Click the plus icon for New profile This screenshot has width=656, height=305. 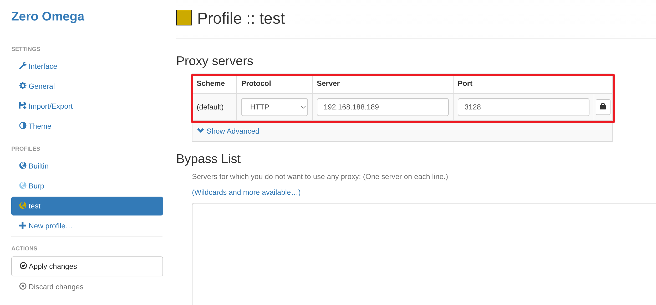pyautogui.click(x=23, y=225)
